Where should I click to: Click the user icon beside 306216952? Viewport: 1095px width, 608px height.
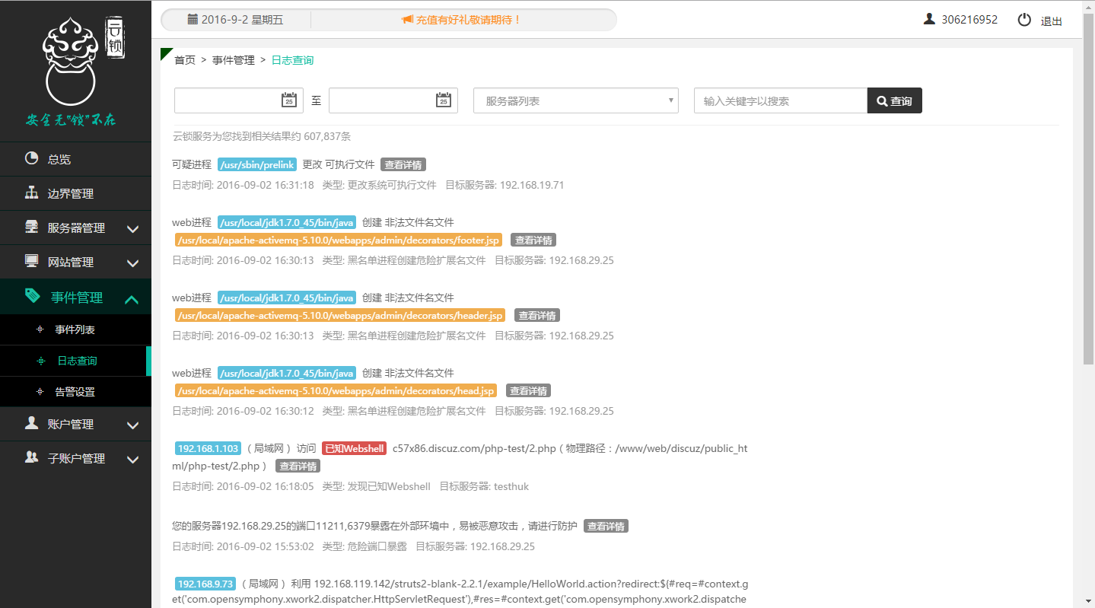click(x=929, y=19)
